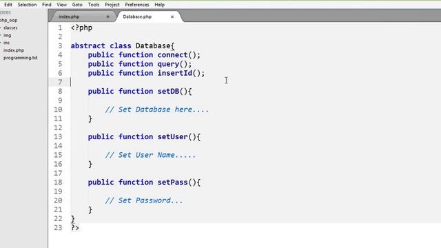Click 'connect' function name on line 4
This screenshot has height=248, width=441.
coord(172,55)
